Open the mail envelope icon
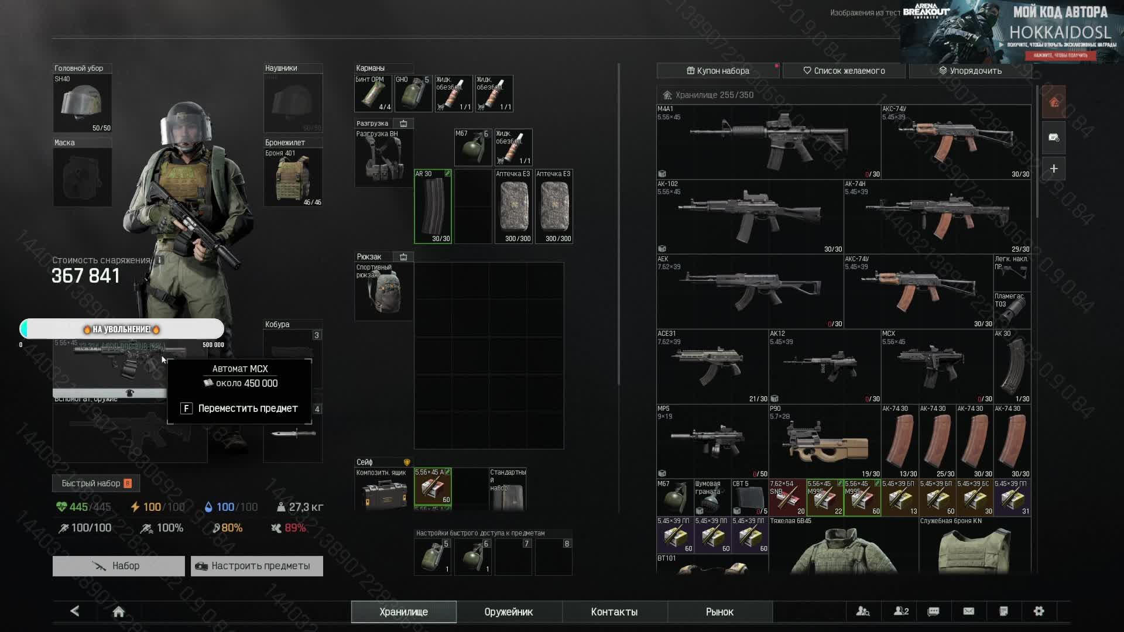This screenshot has height=632, width=1124. tap(969, 611)
